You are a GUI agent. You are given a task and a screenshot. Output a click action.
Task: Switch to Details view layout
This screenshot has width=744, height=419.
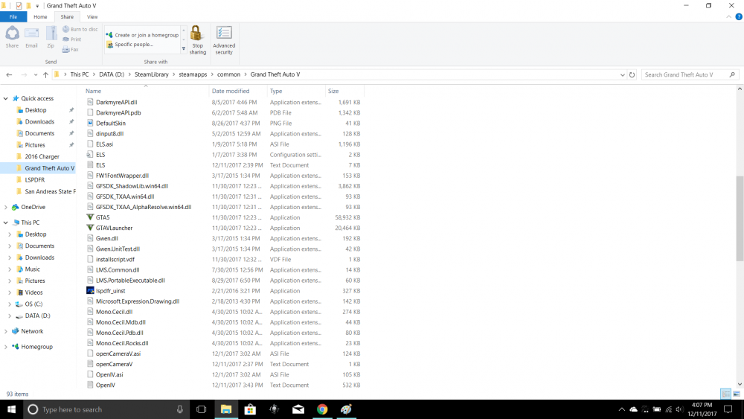(x=725, y=394)
